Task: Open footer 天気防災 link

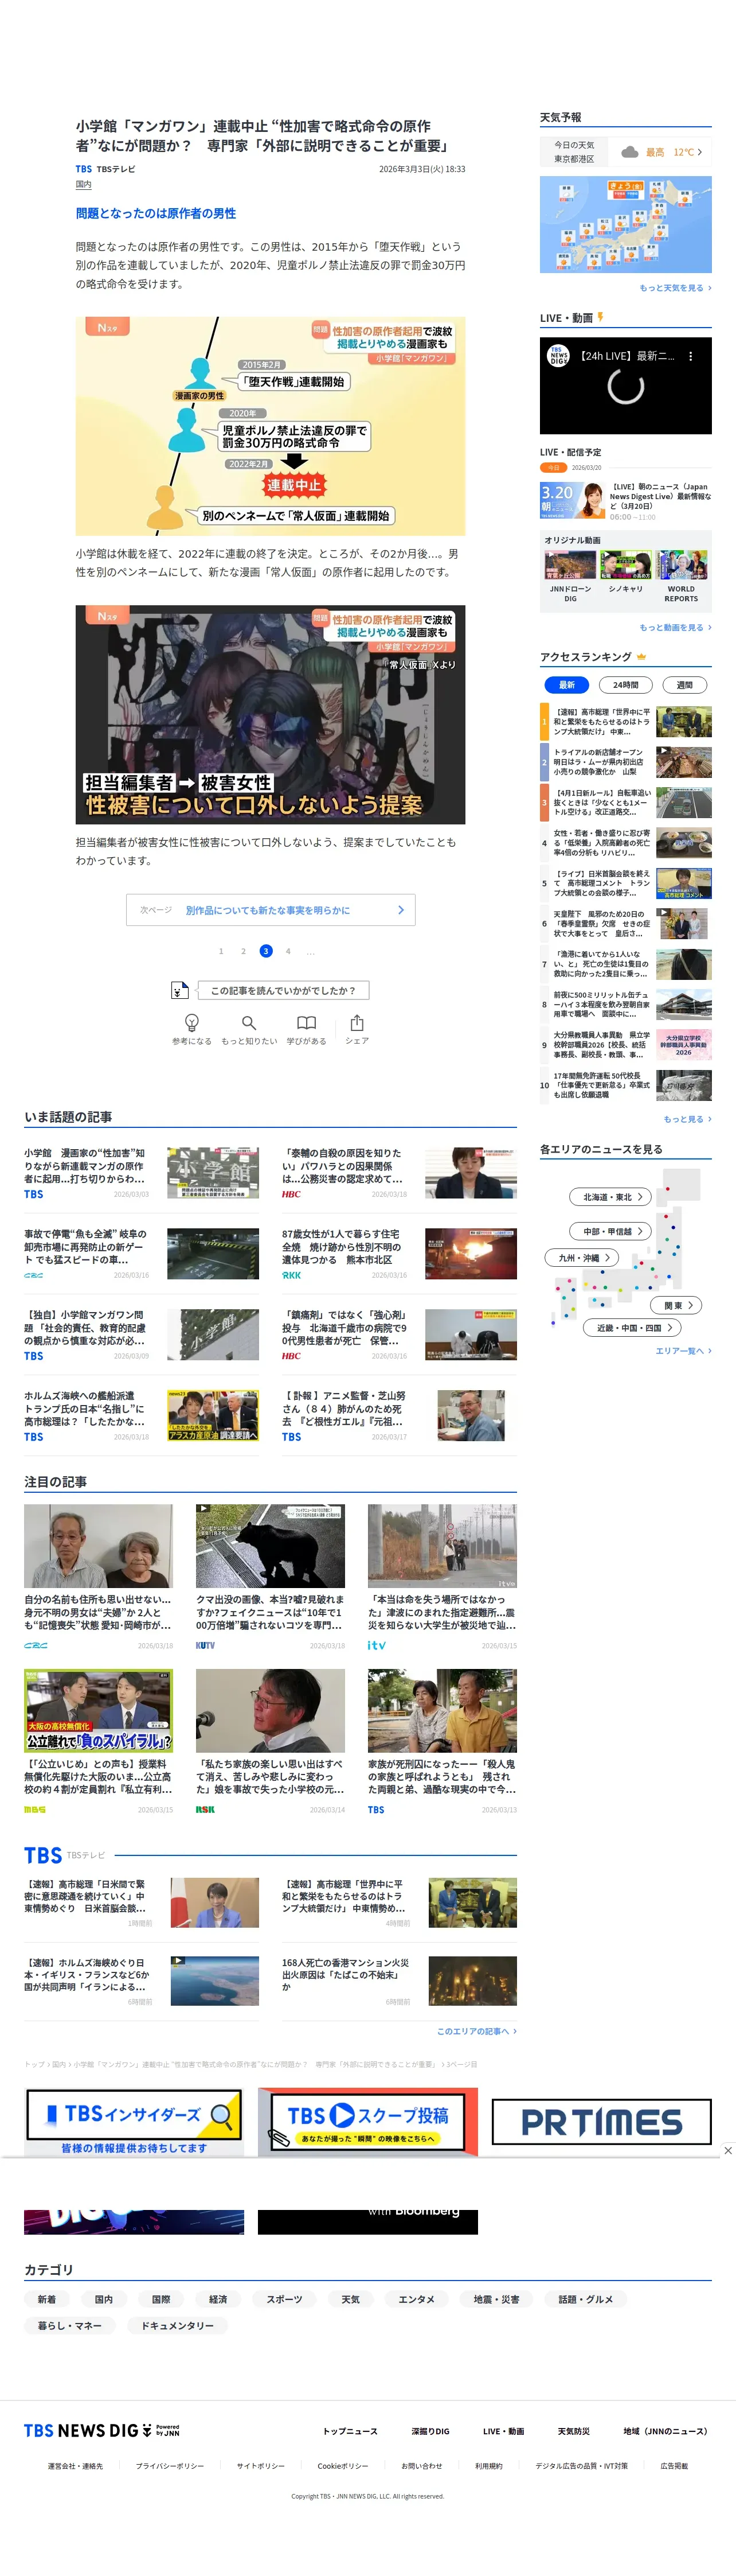Action: coord(573,2431)
